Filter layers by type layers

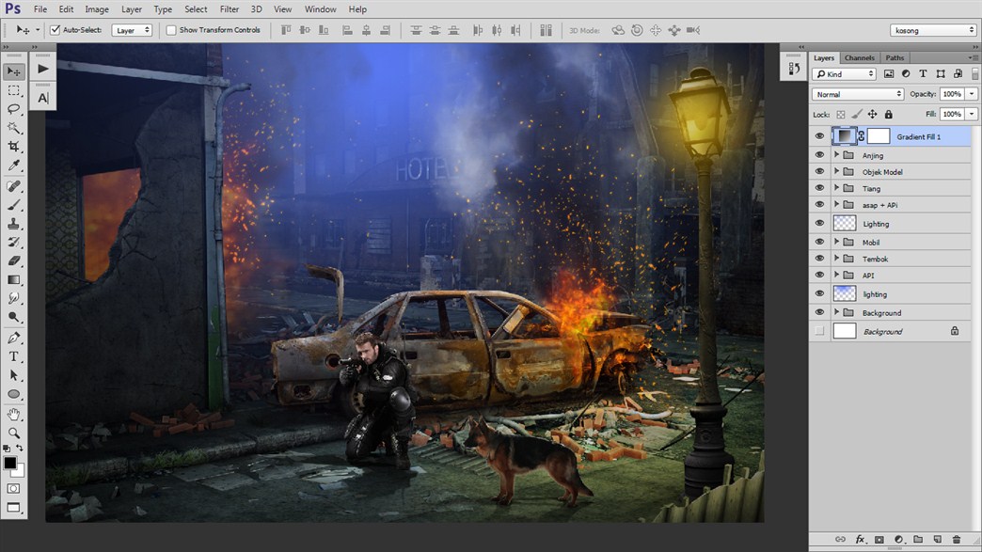tap(923, 74)
